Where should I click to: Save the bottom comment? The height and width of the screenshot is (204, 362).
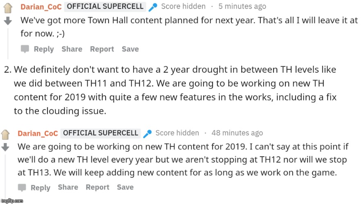pyautogui.click(x=125, y=187)
